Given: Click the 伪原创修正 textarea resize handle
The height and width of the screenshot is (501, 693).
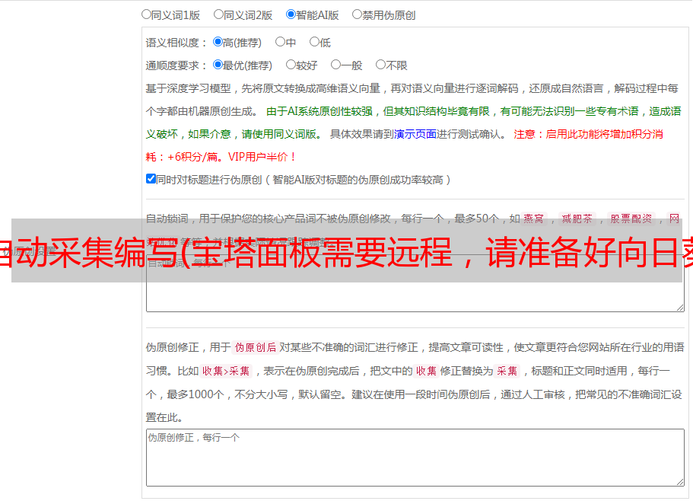Looking at the screenshot, I should click(x=680, y=482).
